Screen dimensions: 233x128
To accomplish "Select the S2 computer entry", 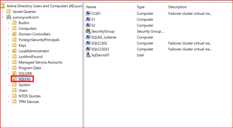I will (x=93, y=25).
